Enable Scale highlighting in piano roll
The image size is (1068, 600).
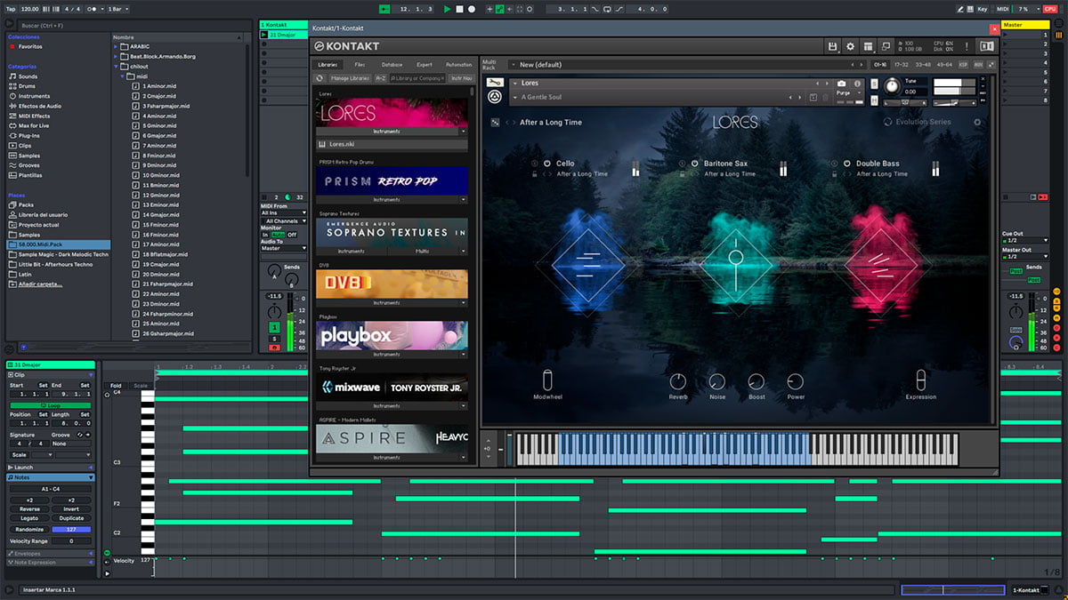(141, 386)
